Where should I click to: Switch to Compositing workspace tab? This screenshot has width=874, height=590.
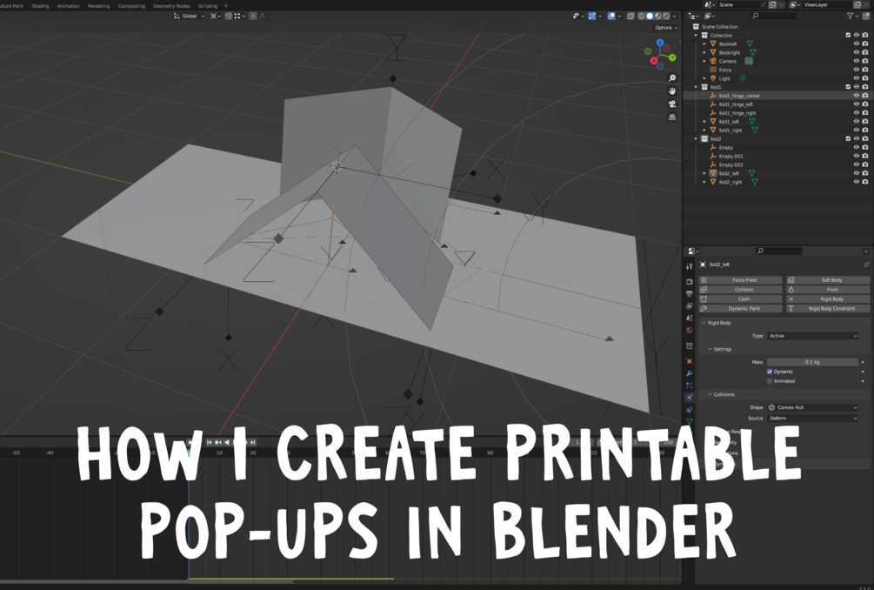click(131, 5)
